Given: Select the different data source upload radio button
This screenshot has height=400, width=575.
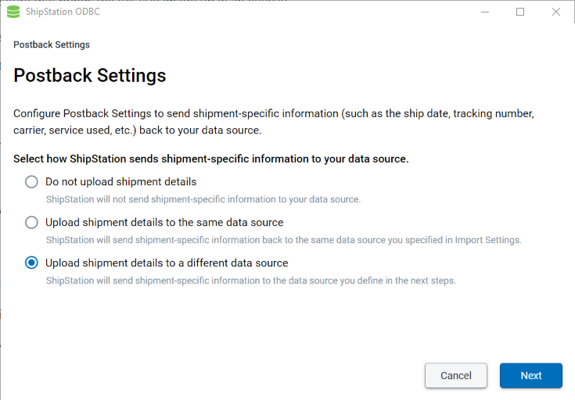Looking at the screenshot, I should [x=31, y=262].
